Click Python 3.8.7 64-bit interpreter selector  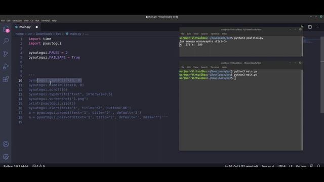[x=16, y=166]
